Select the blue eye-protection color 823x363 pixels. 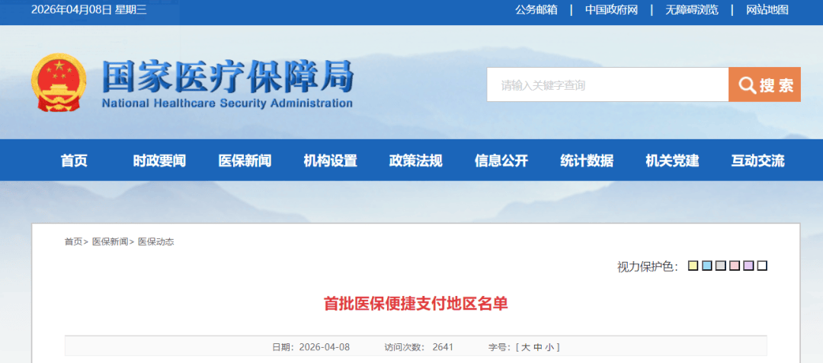pos(706,266)
